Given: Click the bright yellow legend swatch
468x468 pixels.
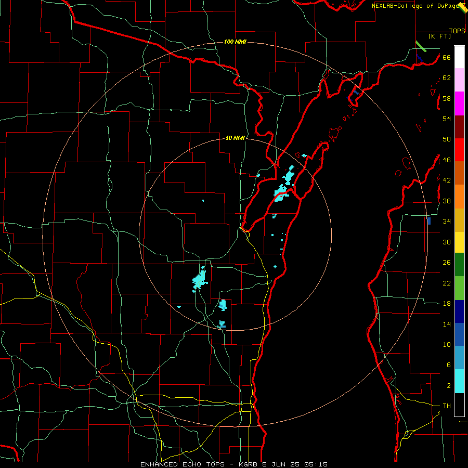Looking at the screenshot, I should tap(459, 242).
